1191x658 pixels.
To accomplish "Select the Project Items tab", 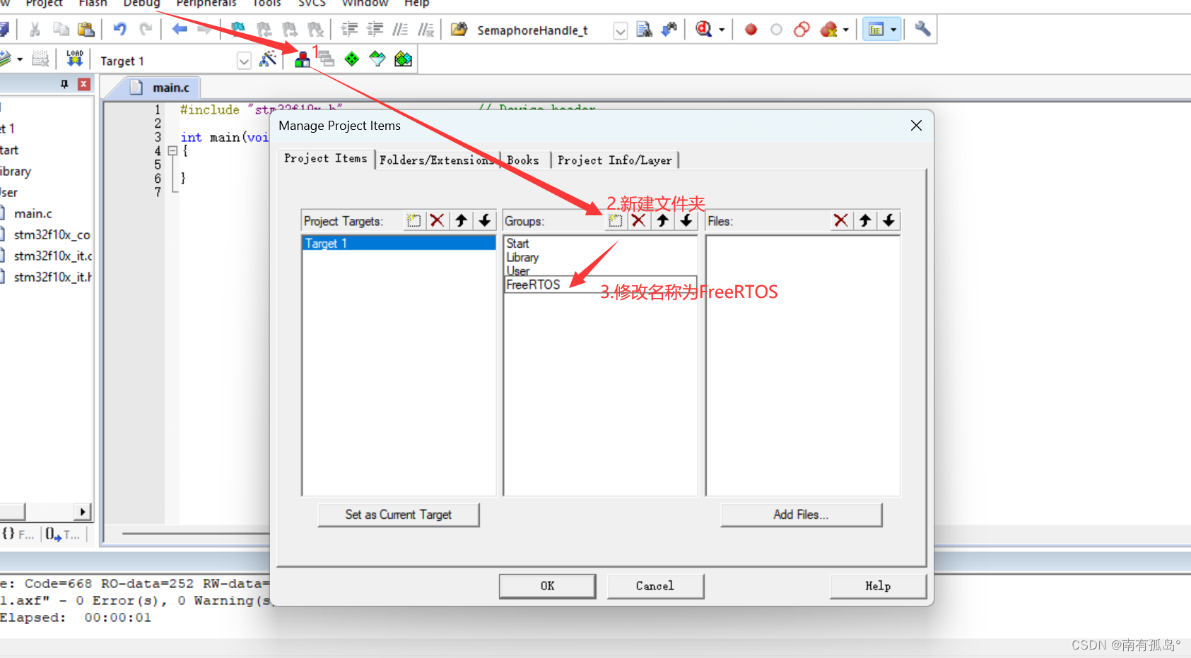I will click(x=326, y=159).
